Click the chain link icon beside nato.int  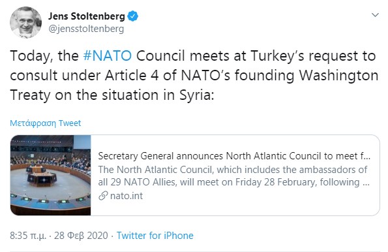coord(103,196)
